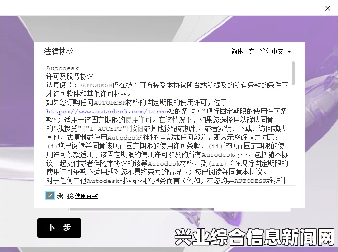Open the 使用条款 link
Image resolution: width=338 pixels, height=252 pixels.
click(x=86, y=196)
